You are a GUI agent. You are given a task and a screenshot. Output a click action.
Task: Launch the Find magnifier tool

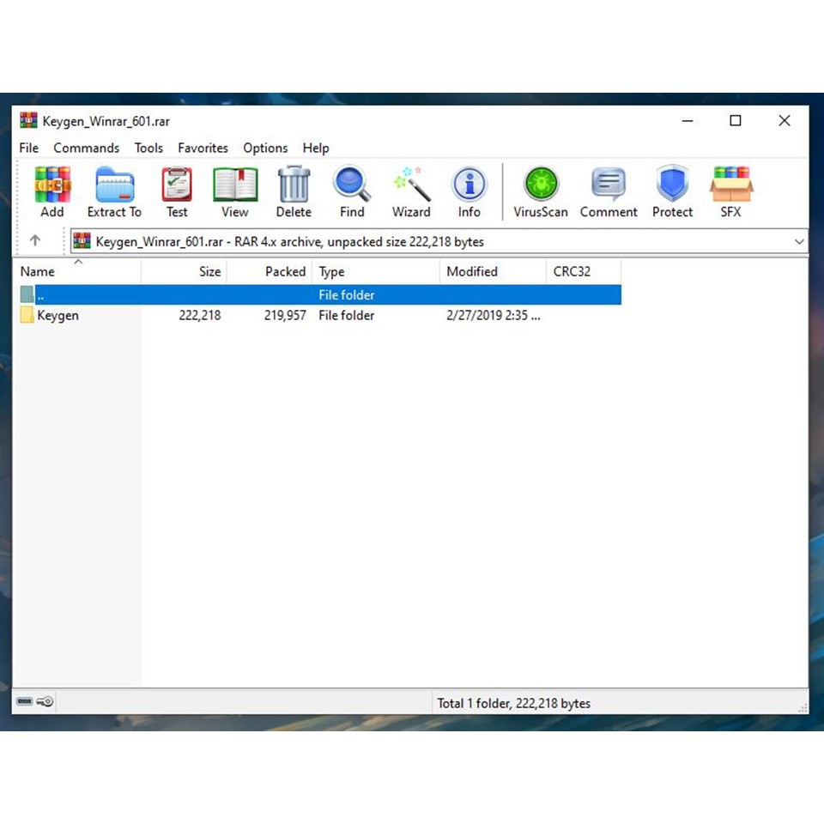(352, 191)
